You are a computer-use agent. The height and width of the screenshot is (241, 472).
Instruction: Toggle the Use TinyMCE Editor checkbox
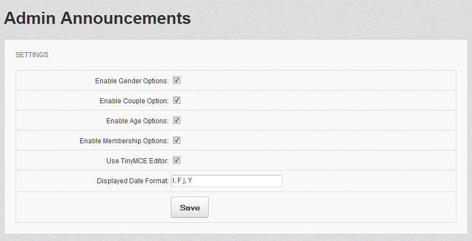click(x=176, y=160)
